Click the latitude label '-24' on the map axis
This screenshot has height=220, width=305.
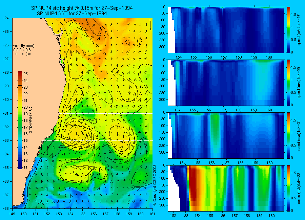[6, 18]
